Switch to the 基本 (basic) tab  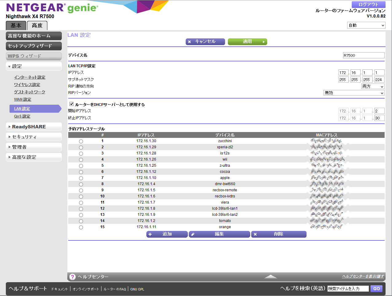(x=16, y=25)
